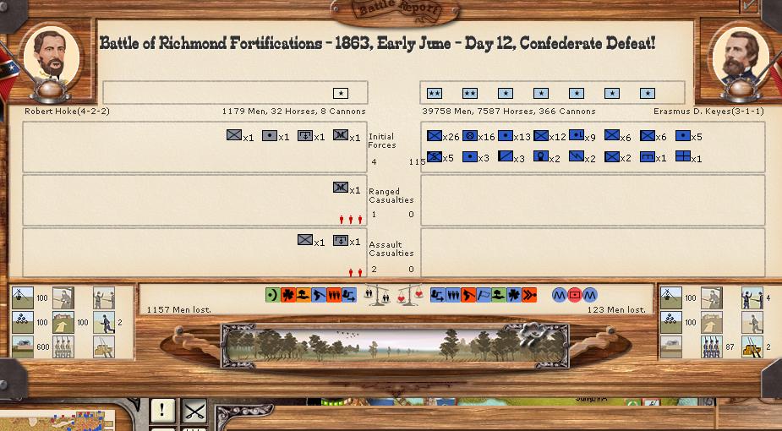The image size is (782, 431).
Task: Select the Confederate one-star general icon
Action: pos(341,93)
